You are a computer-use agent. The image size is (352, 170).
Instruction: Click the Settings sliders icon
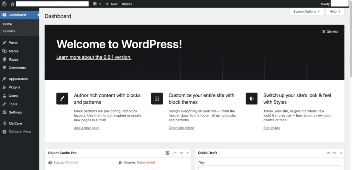coord(4,112)
